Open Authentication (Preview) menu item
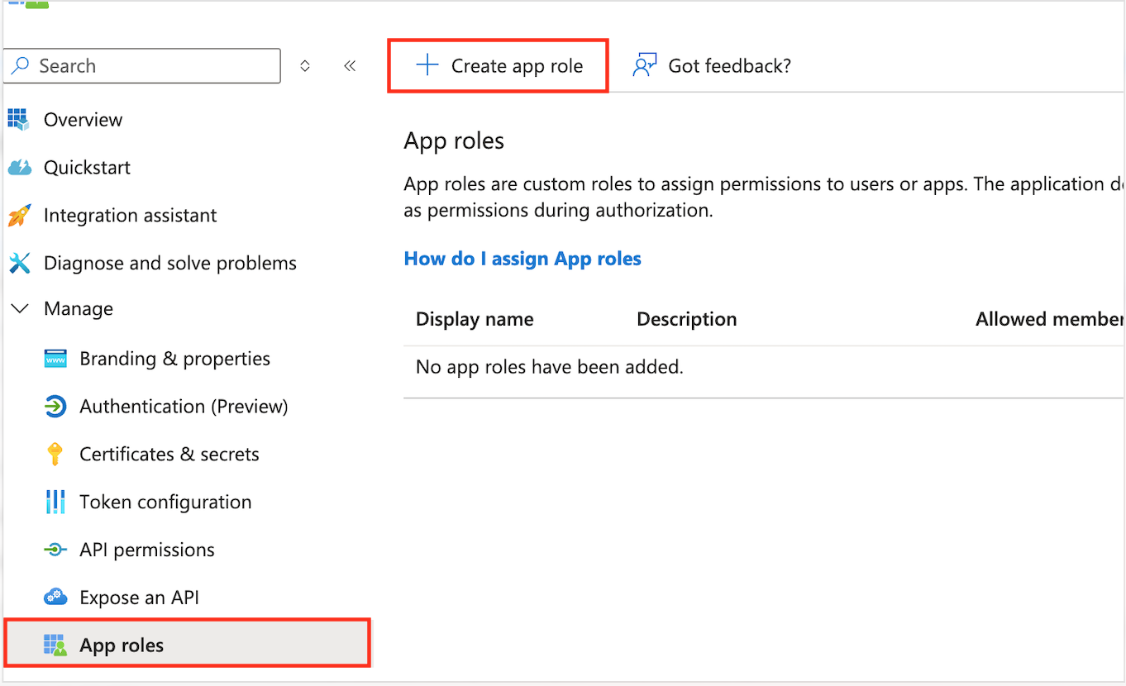 click(x=184, y=407)
